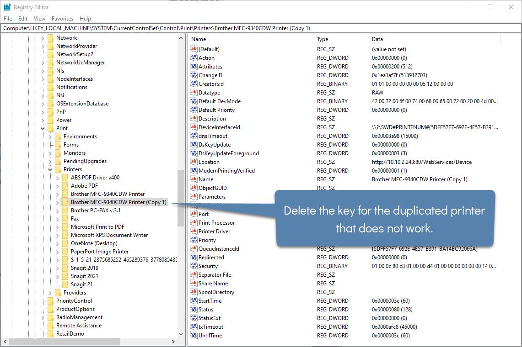Screen dimensions: 522x347
Task: Click the StartTime DWORD icon
Action: [194, 300]
